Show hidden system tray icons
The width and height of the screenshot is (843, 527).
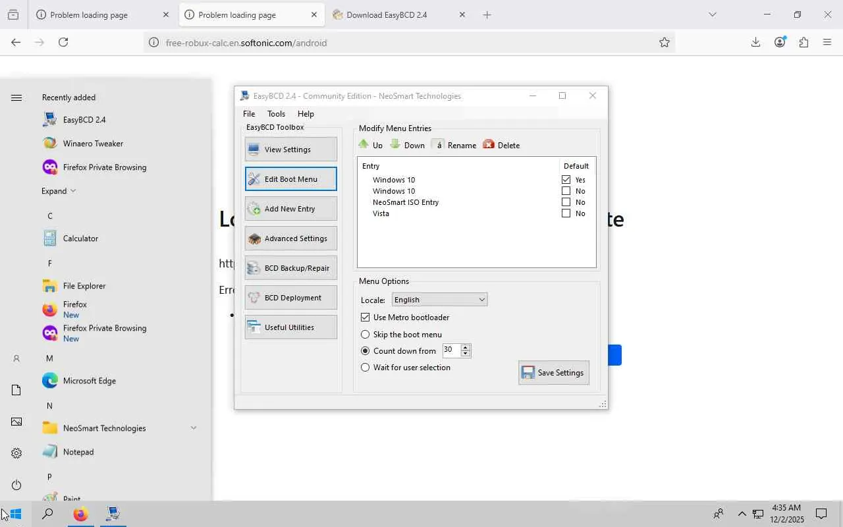(x=742, y=514)
